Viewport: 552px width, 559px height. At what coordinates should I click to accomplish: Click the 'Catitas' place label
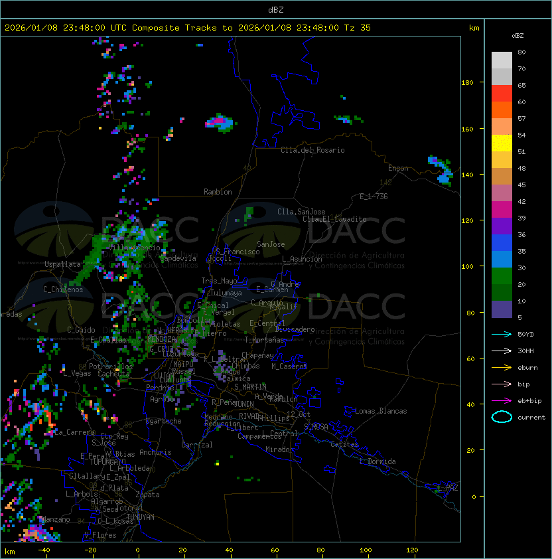[344, 444]
